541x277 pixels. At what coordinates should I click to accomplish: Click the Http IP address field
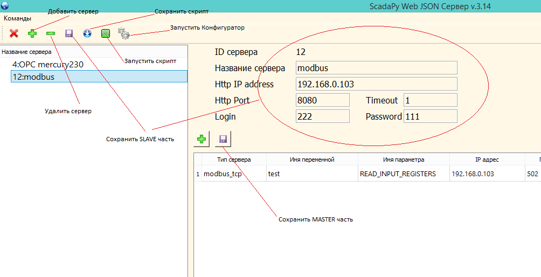377,84
